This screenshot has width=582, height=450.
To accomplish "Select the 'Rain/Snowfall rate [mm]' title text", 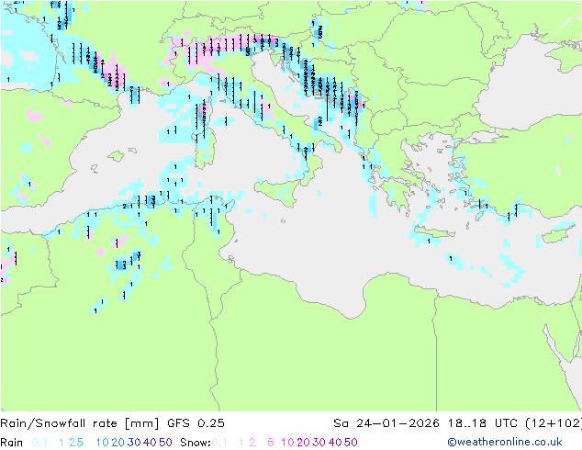I will pos(80,423).
